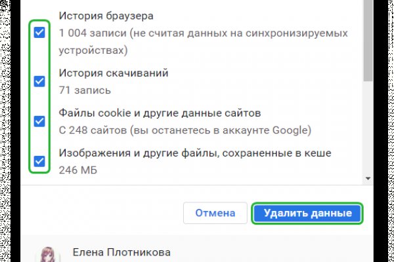This screenshot has width=394, height=262.
Task: Toggle the История скачиваний checkbox
Action: (x=39, y=81)
